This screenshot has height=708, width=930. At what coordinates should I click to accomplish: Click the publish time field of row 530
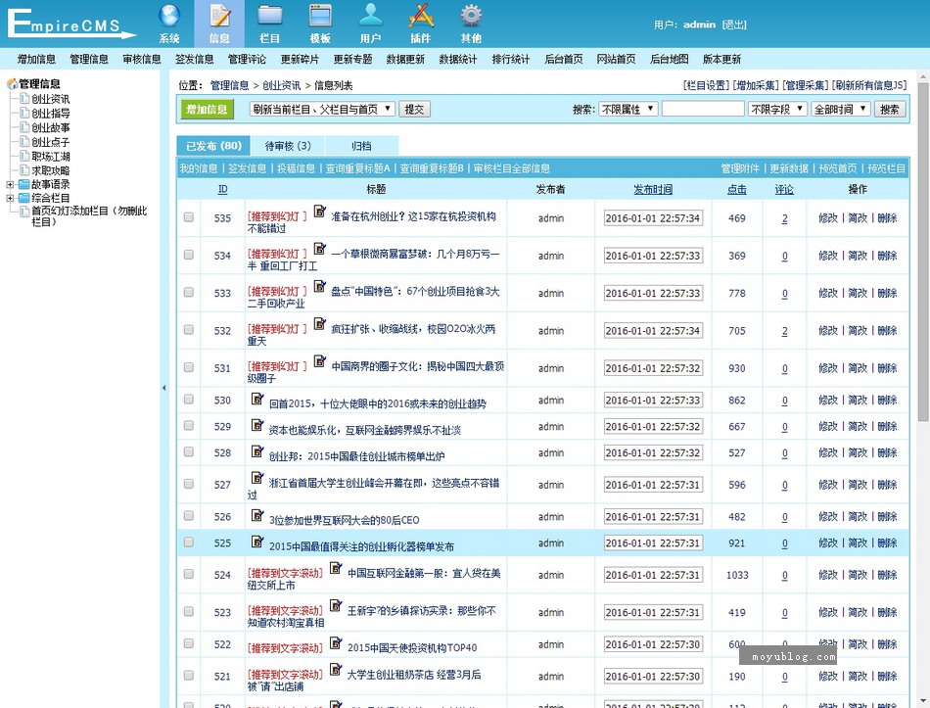point(653,400)
